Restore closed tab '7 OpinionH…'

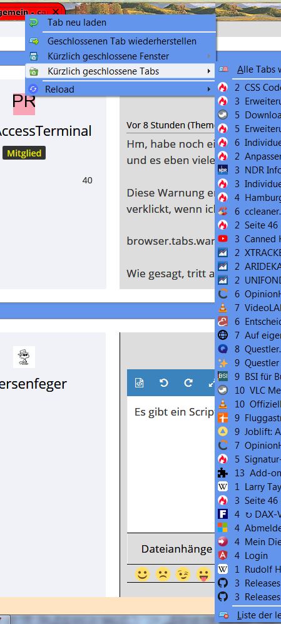250,446
